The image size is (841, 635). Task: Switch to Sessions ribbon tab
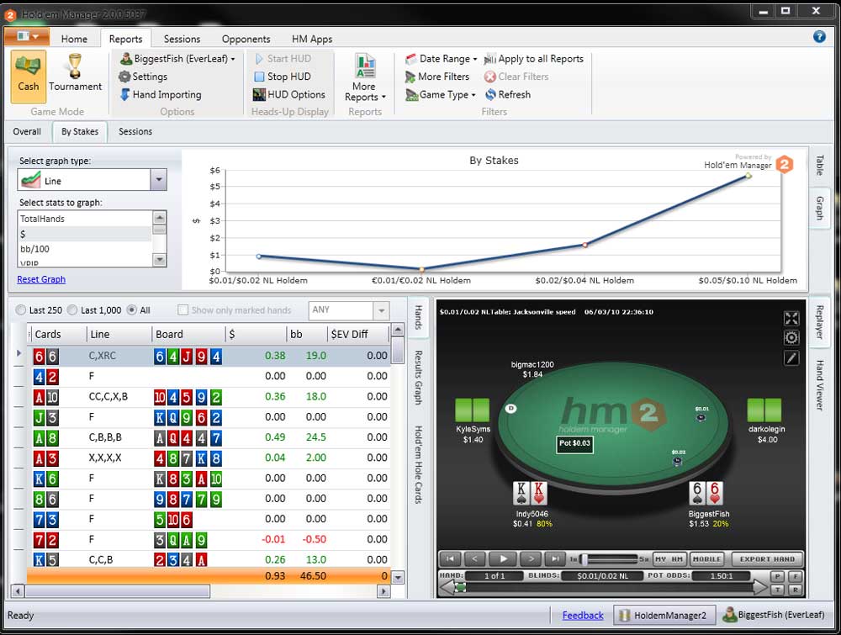(x=182, y=40)
